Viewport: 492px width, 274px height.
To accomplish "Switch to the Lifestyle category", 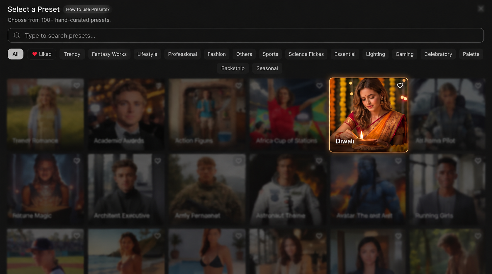I will click(x=147, y=54).
